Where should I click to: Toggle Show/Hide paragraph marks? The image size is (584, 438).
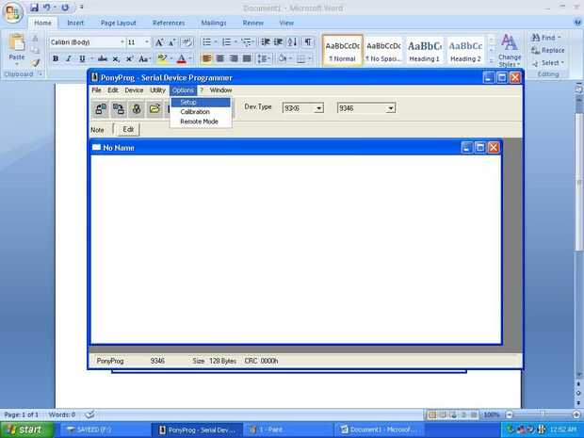pos(308,42)
